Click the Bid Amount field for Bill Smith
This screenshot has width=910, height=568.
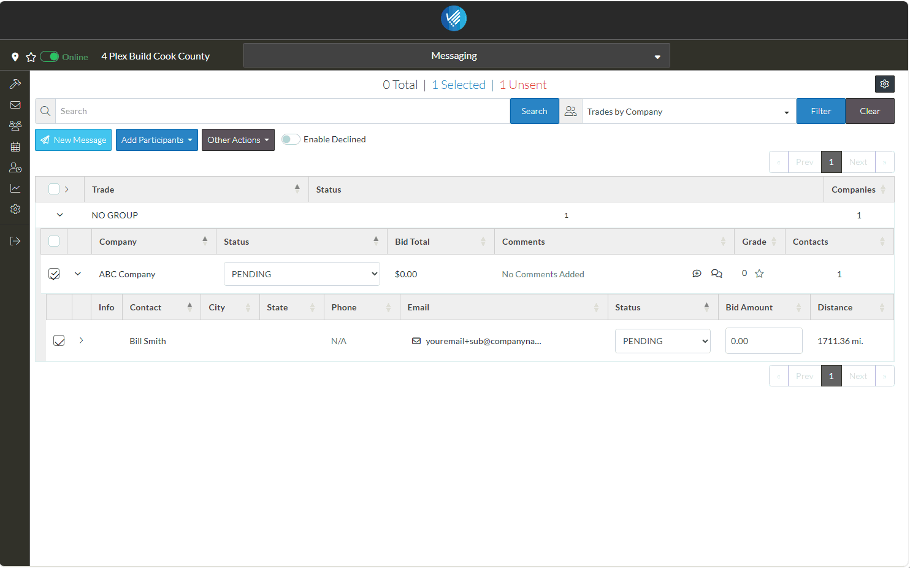[x=763, y=341]
